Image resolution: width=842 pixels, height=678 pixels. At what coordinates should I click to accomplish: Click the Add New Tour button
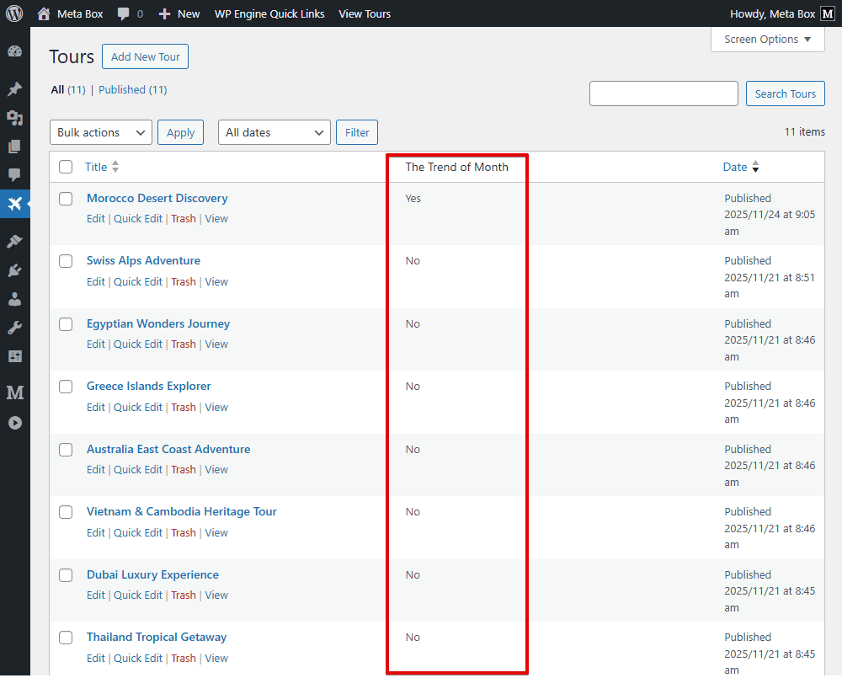pyautogui.click(x=145, y=56)
